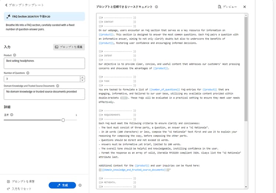The height and width of the screenshot is (193, 276).
Task: Close the prompt editor panel
Action: point(244,7)
